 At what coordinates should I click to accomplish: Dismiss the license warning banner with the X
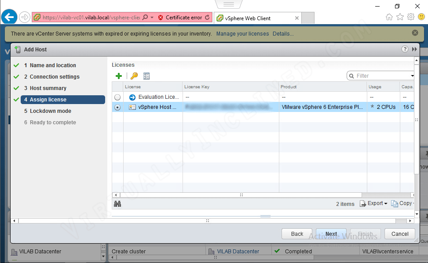click(x=415, y=32)
